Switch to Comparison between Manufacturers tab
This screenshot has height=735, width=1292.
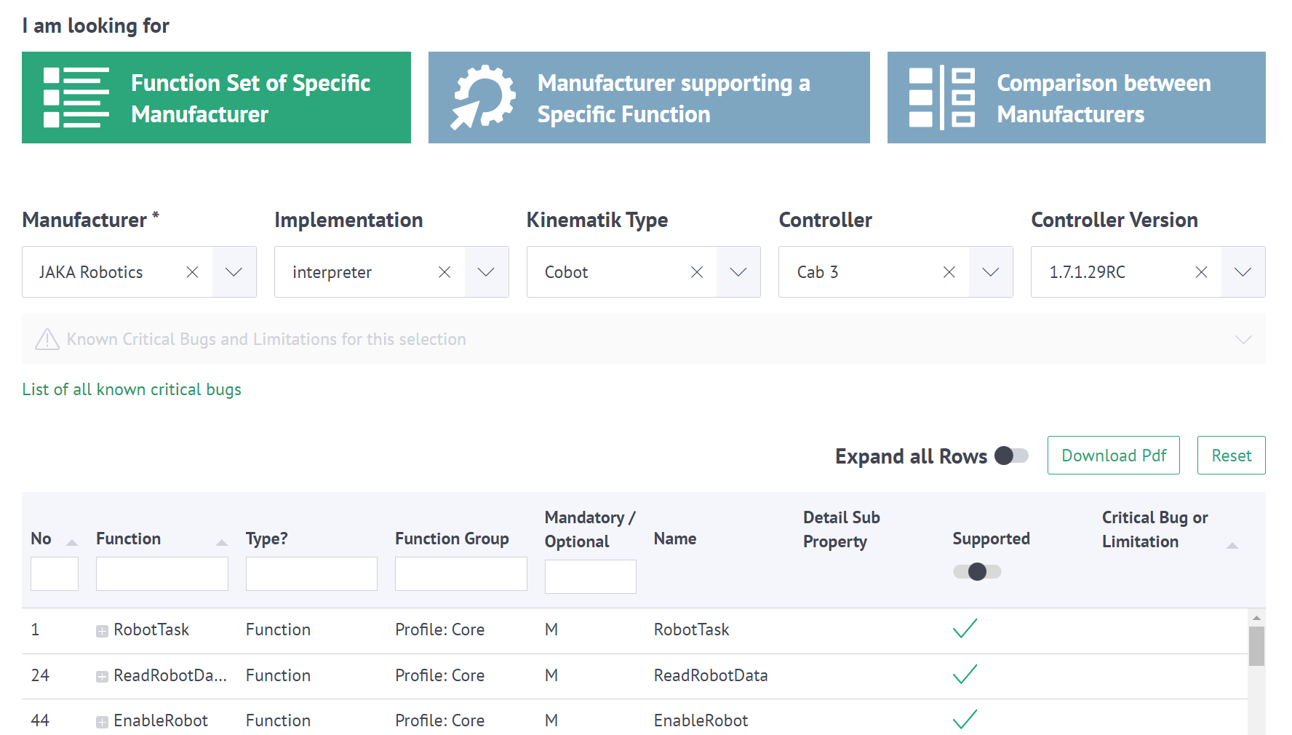pos(1076,98)
